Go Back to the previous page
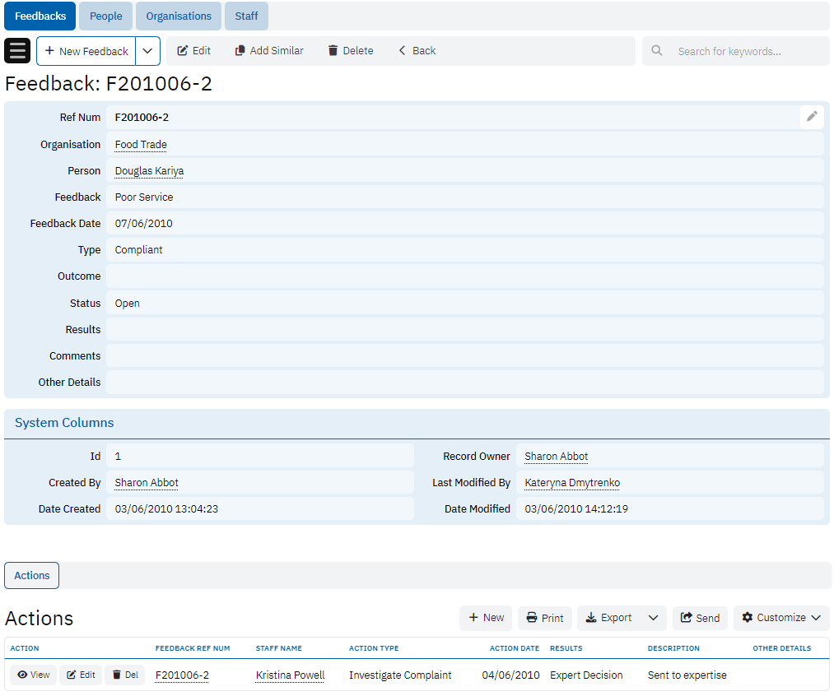The width and height of the screenshot is (834, 696). tap(417, 50)
